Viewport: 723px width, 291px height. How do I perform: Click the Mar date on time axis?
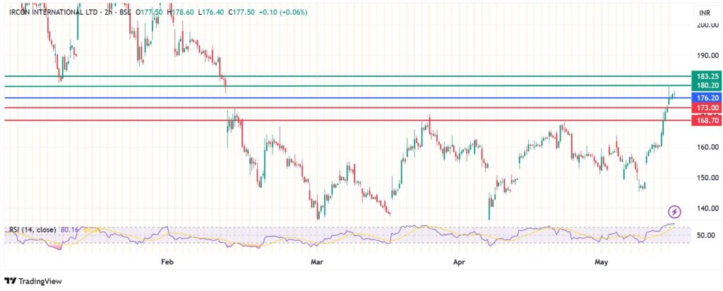click(317, 262)
